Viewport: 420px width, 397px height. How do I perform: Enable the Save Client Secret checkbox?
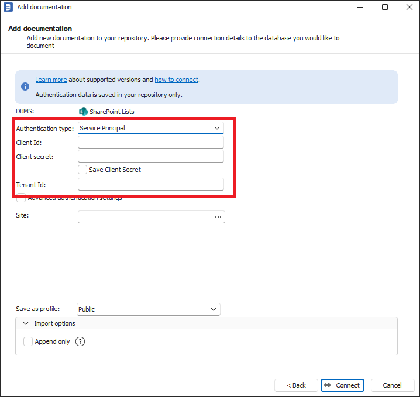(82, 170)
